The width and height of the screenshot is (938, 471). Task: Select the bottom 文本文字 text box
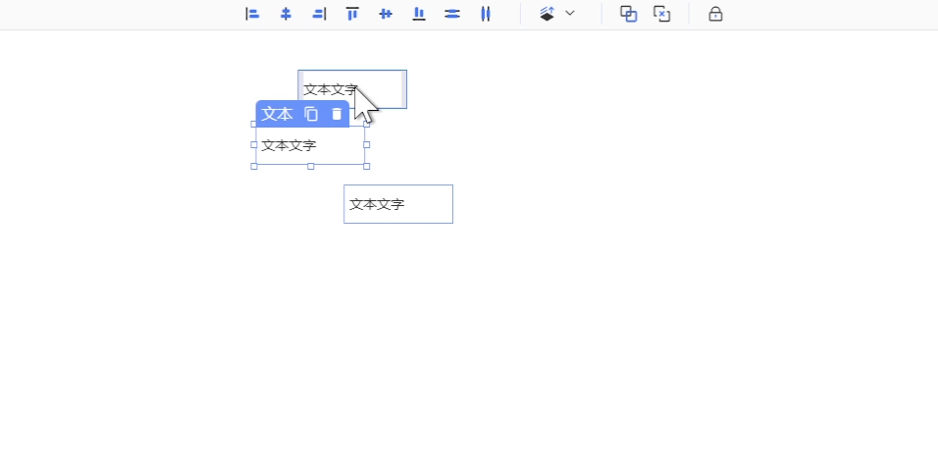397,204
